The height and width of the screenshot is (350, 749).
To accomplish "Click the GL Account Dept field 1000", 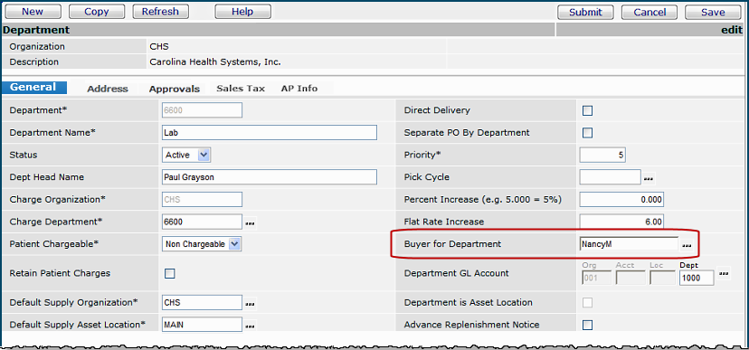I will [697, 278].
